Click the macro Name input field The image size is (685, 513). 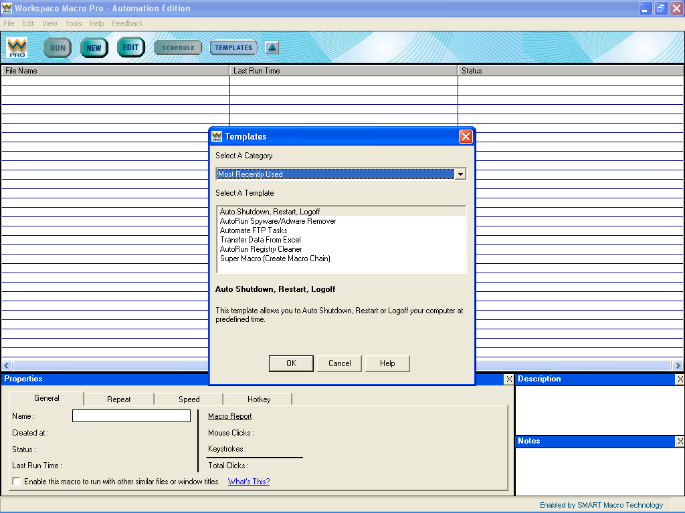[131, 416]
